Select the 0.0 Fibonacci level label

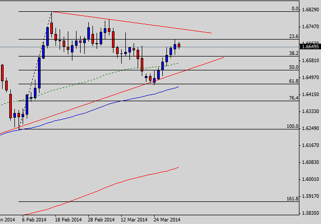pyautogui.click(x=295, y=9)
